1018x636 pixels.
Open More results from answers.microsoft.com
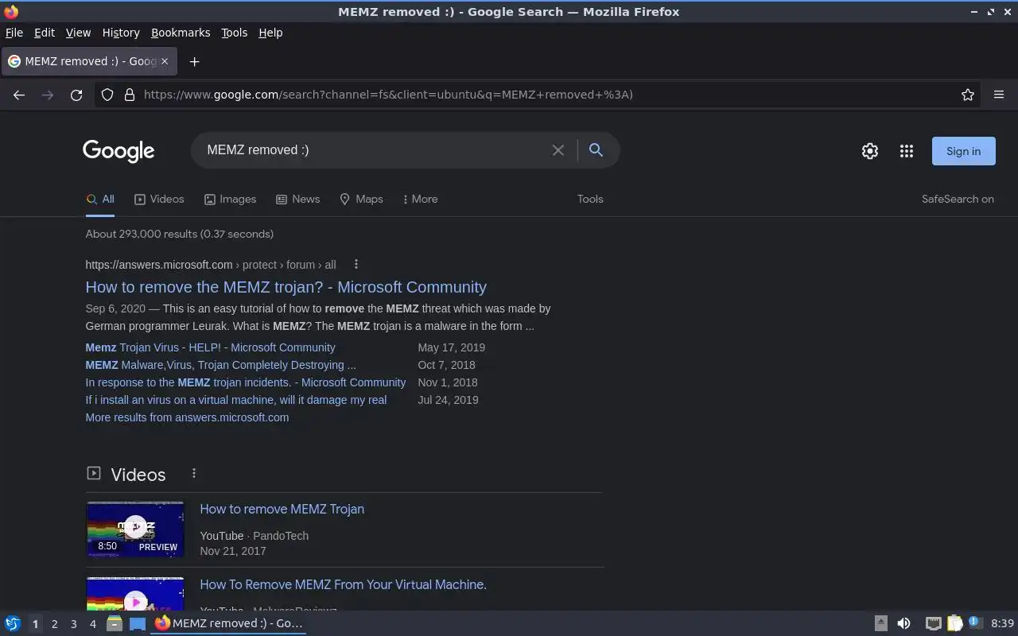pos(187,417)
